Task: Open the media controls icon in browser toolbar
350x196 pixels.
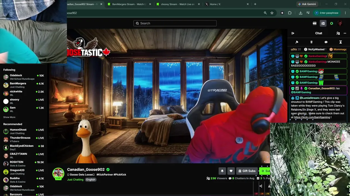Action: click(308, 13)
